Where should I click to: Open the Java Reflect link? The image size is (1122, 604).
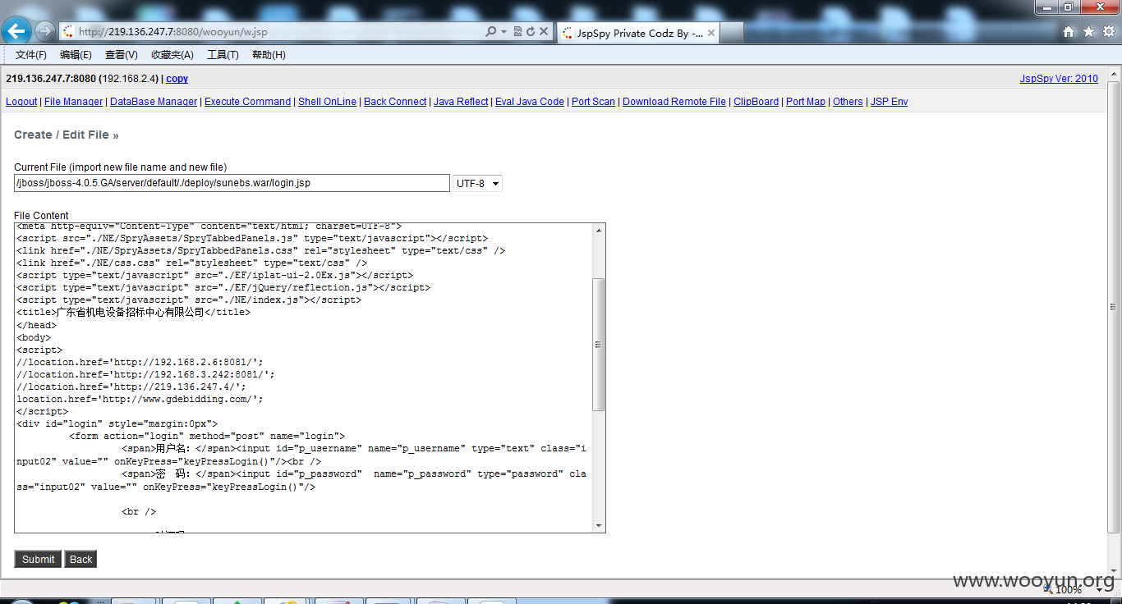point(461,102)
